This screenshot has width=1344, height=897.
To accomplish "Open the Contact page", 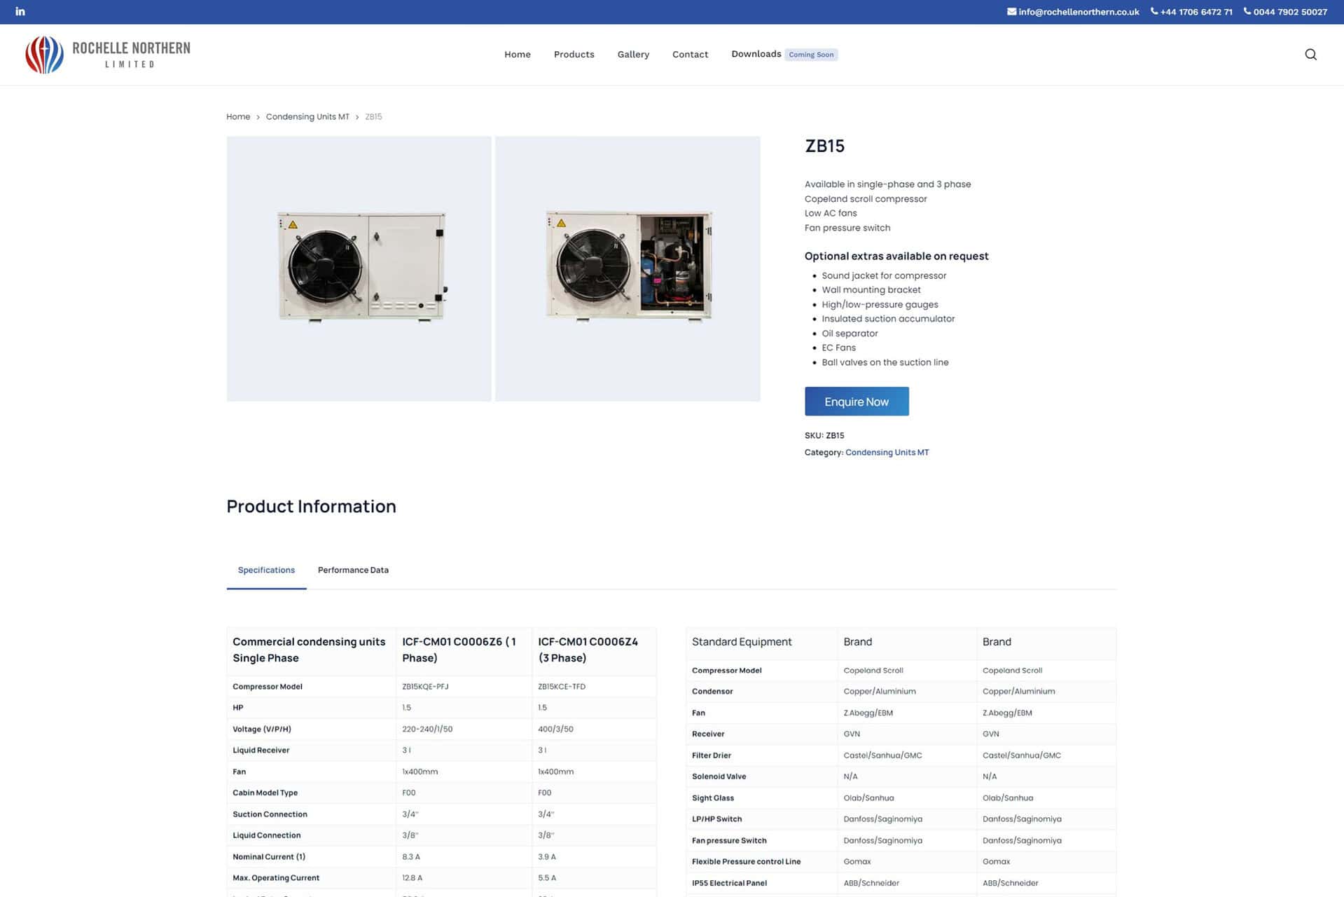I will coord(690,55).
